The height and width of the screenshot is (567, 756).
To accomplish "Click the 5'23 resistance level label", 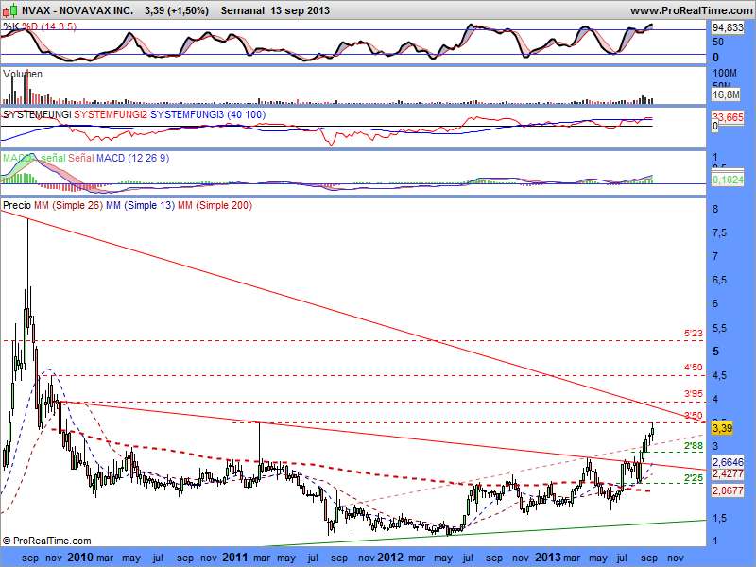I will [x=694, y=334].
